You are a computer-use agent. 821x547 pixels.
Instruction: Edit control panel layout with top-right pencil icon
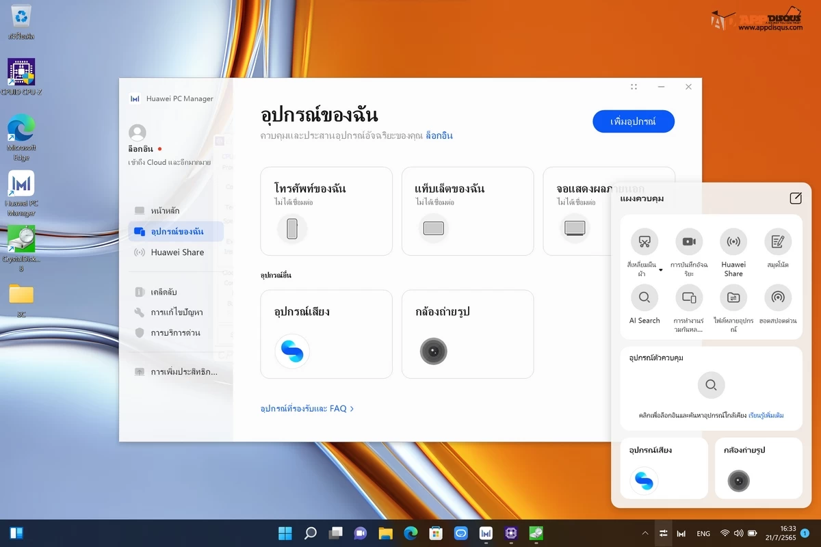pos(796,198)
